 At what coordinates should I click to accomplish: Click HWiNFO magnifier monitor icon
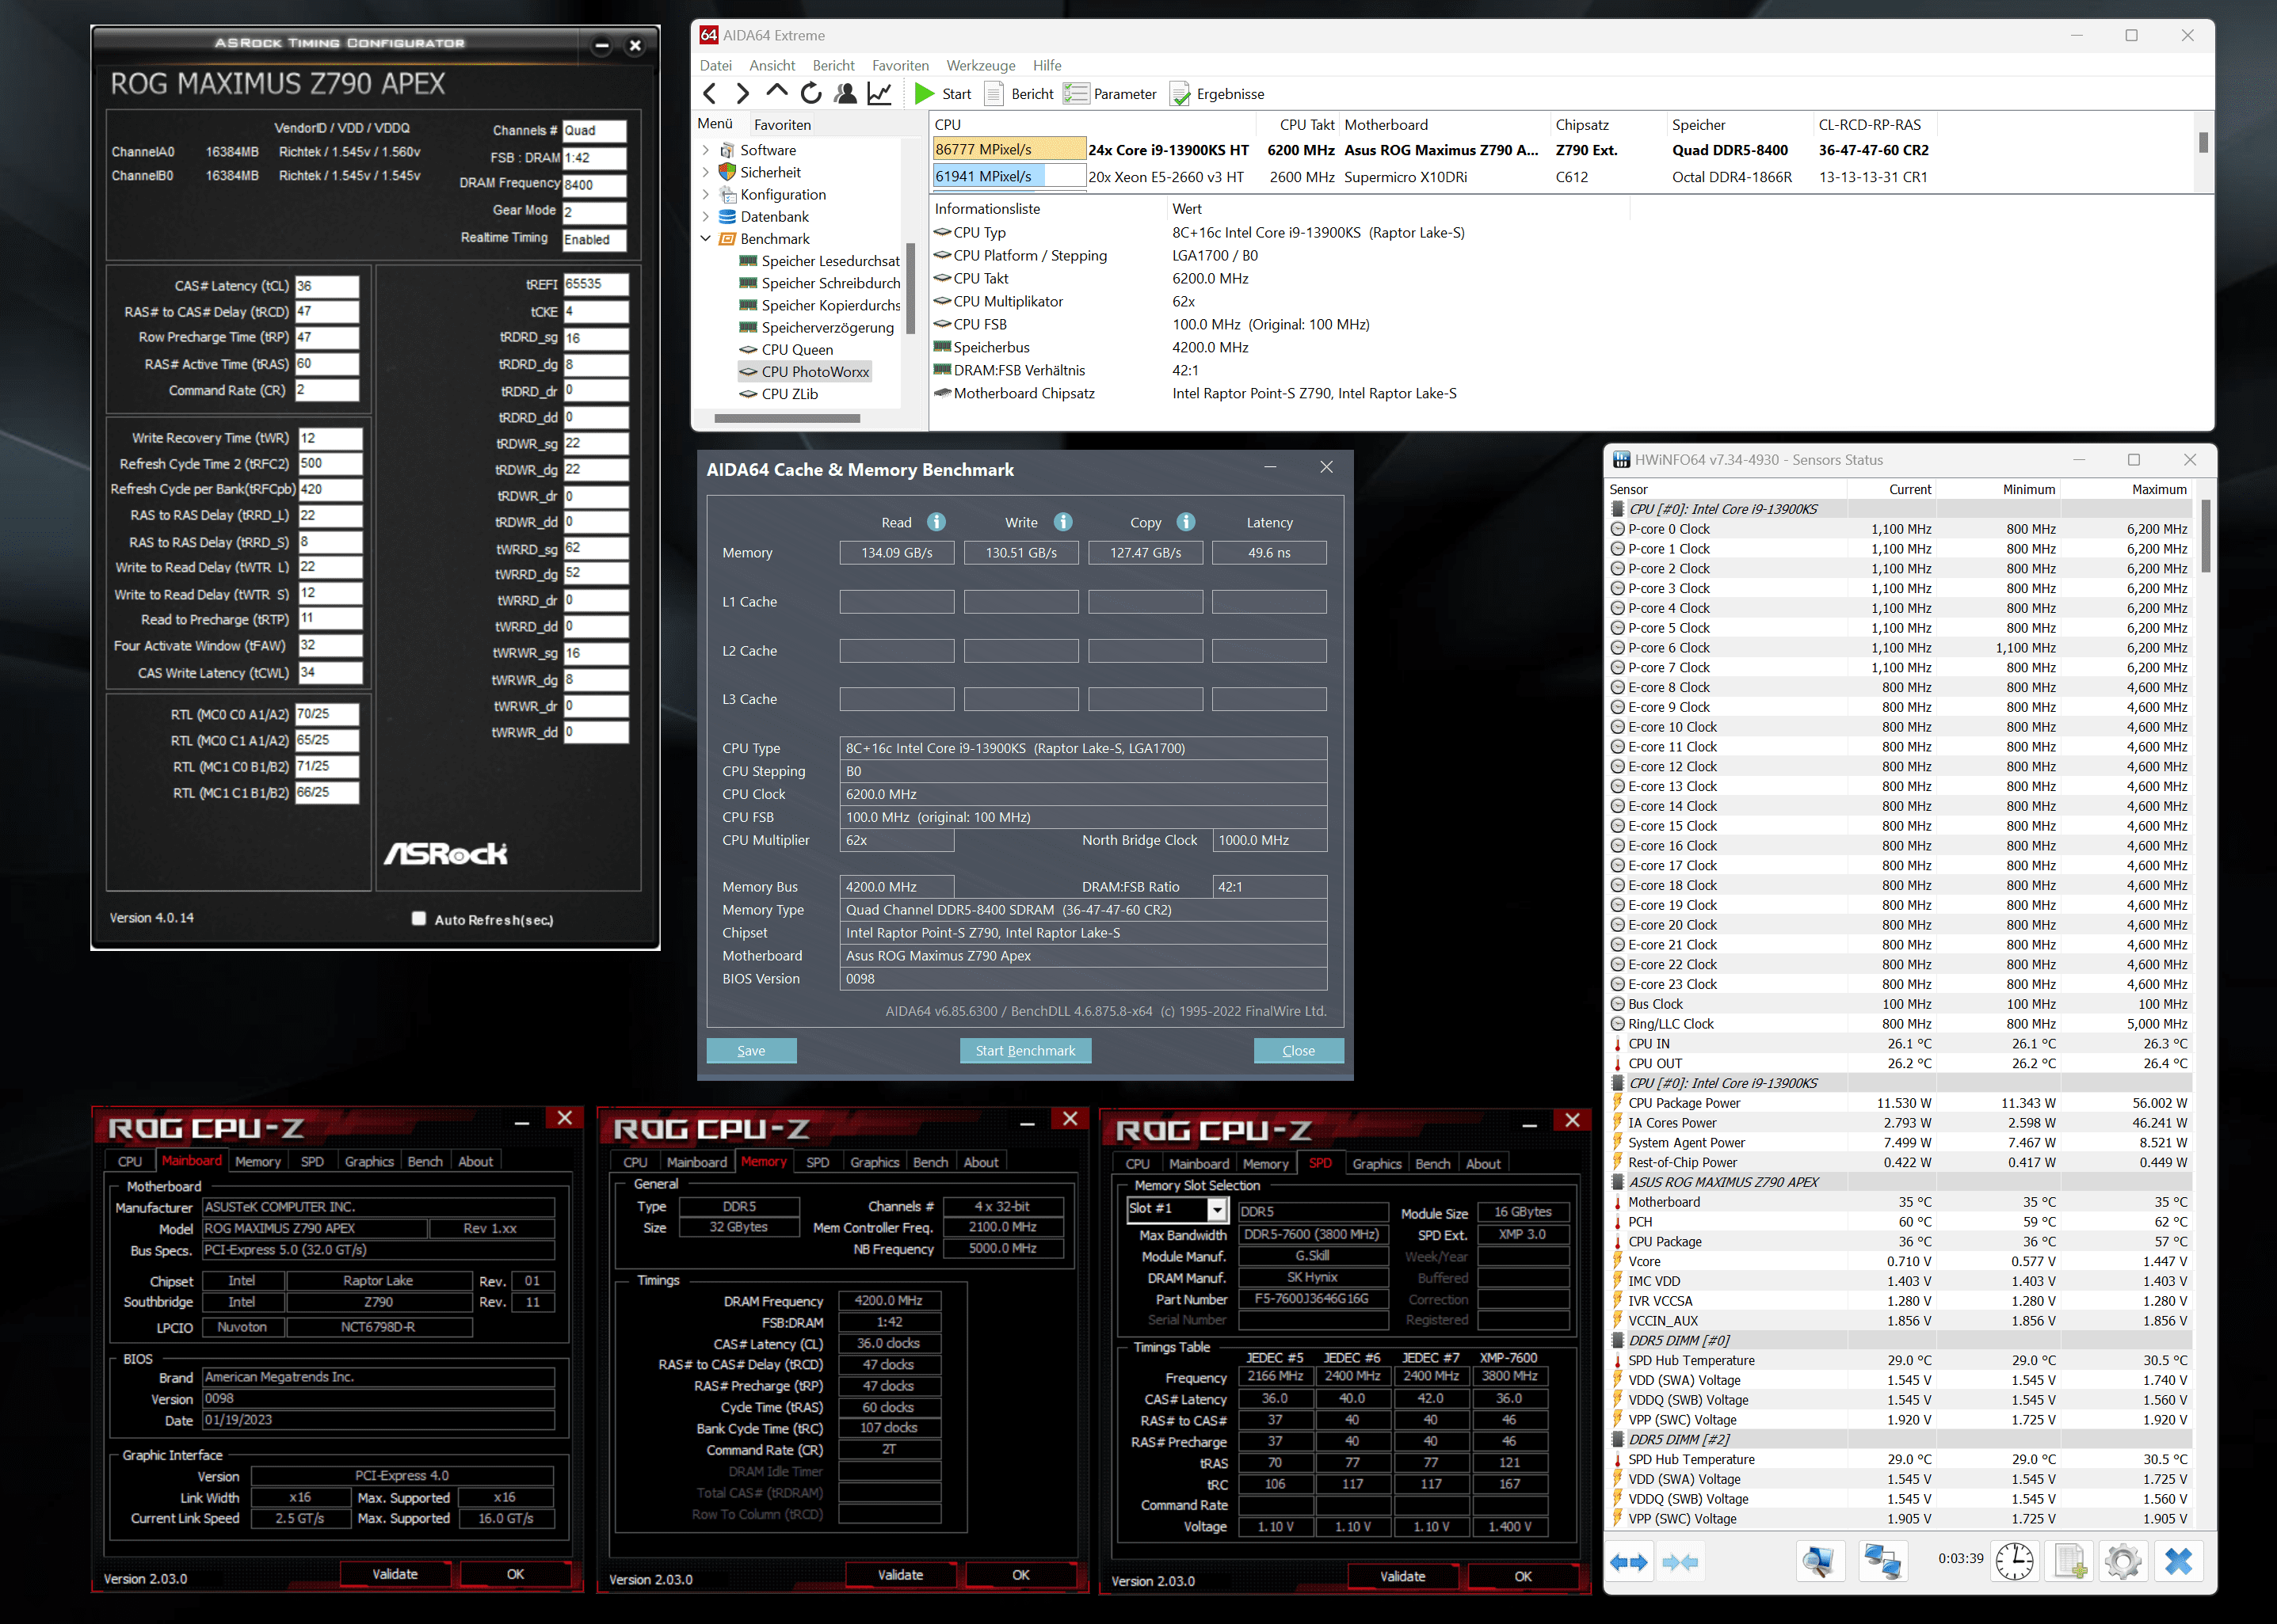(x=1819, y=1562)
